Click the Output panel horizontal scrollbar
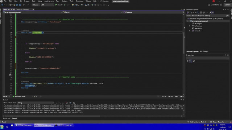 pos(53,116)
